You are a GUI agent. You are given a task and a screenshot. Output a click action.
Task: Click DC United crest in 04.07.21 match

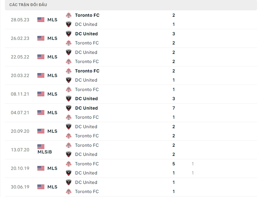tap(69, 108)
